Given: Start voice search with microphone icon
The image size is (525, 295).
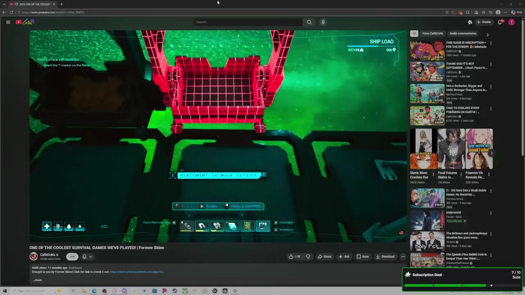Looking at the screenshot, I should [x=323, y=22].
